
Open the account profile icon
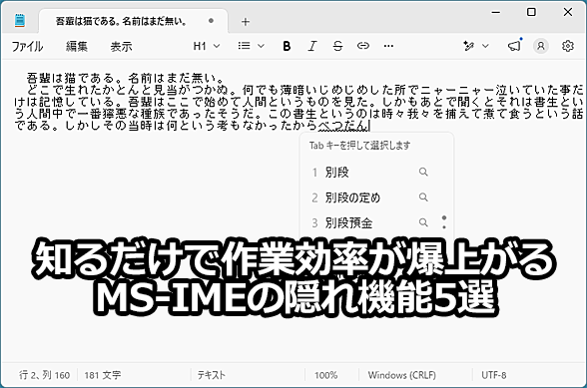click(x=541, y=46)
